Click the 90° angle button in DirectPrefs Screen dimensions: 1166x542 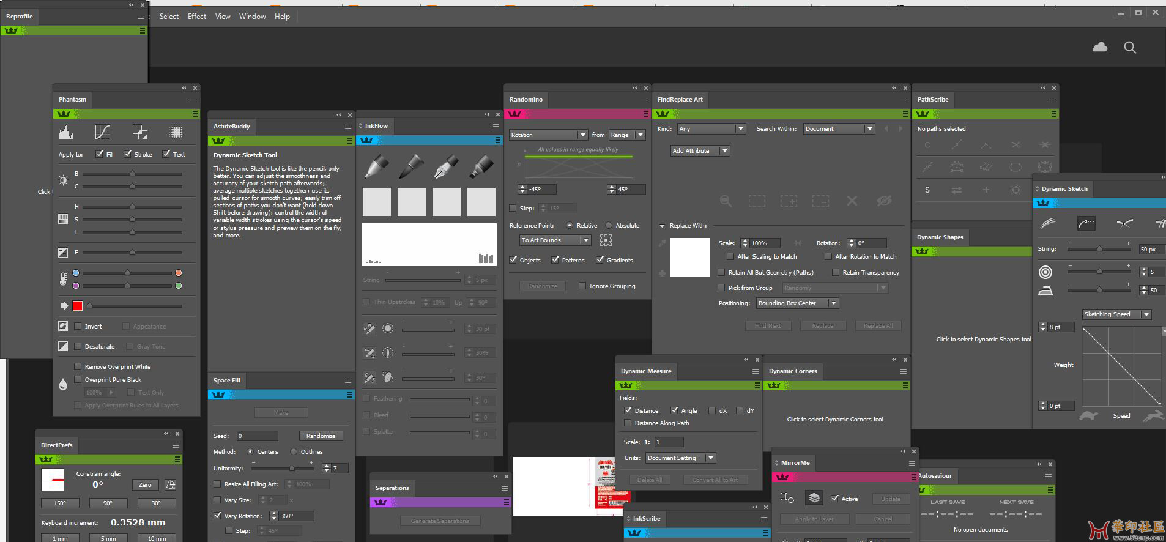click(108, 503)
